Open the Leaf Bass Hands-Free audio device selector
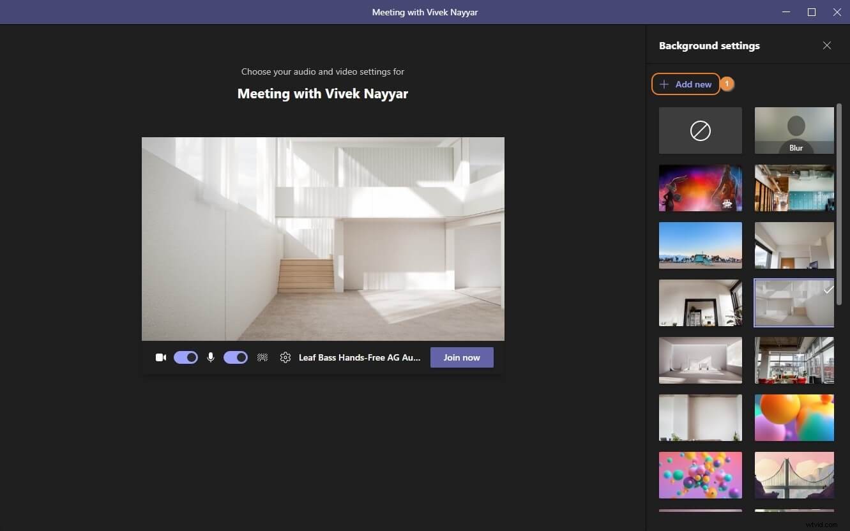The height and width of the screenshot is (531, 850). click(360, 357)
